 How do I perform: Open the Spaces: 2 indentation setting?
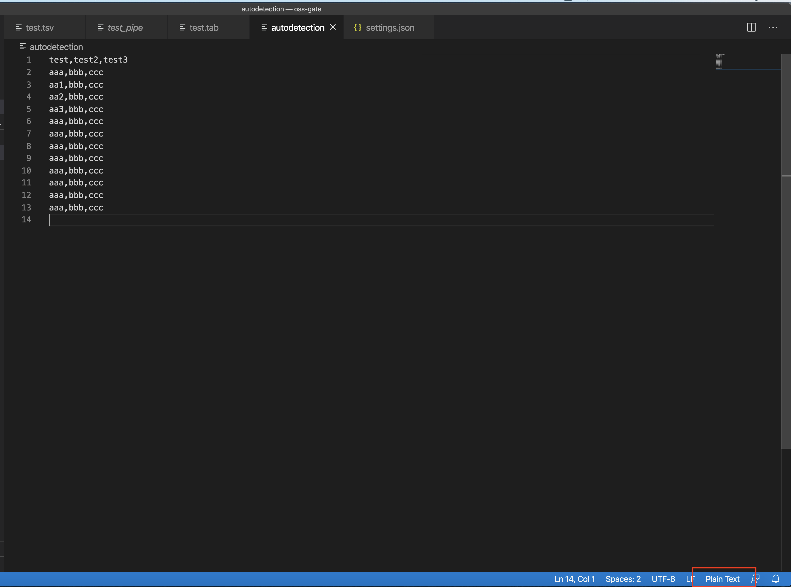click(623, 578)
